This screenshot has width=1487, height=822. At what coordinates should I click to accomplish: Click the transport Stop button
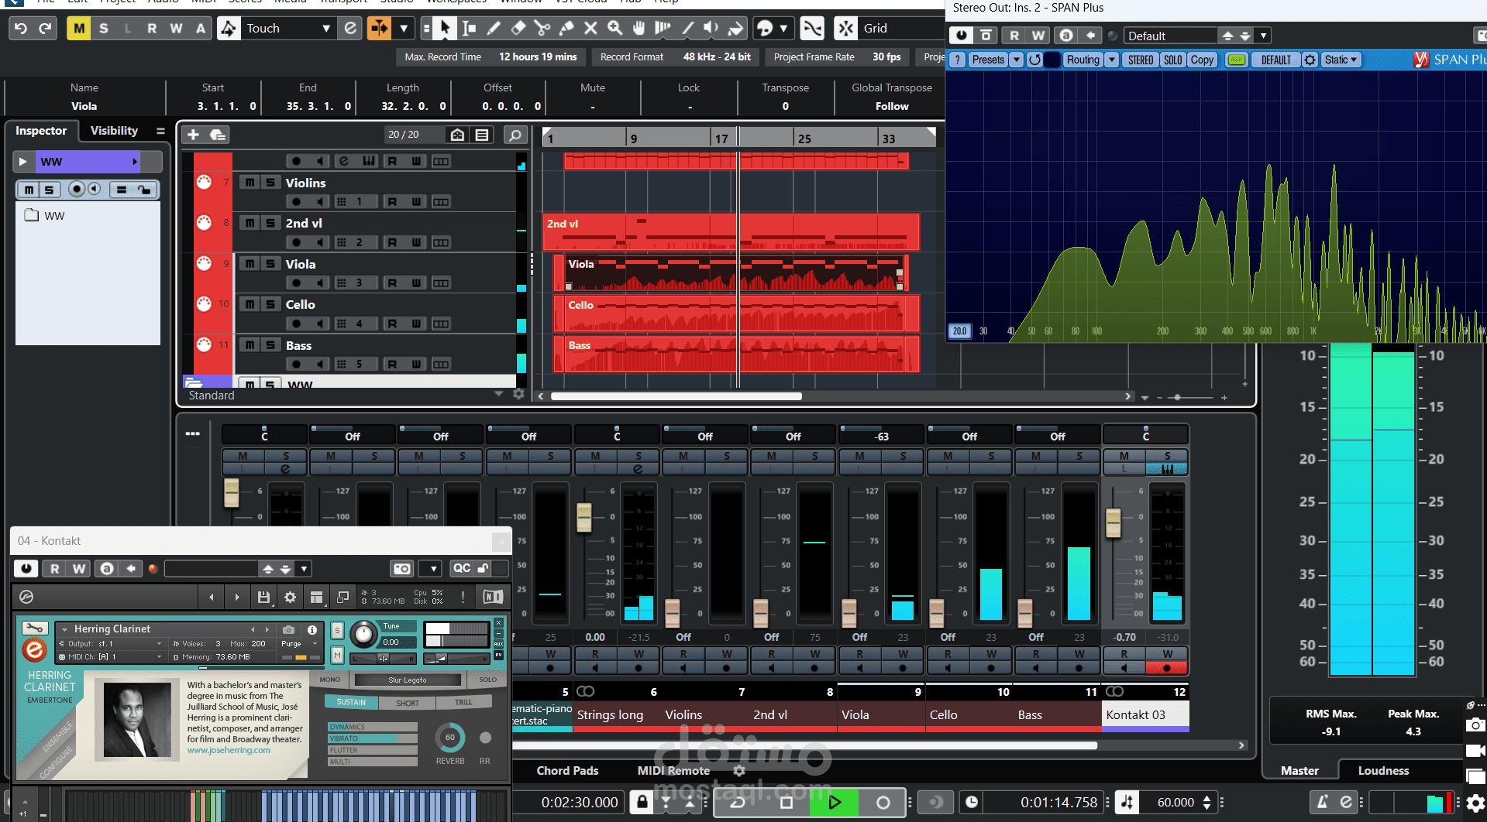tap(786, 803)
